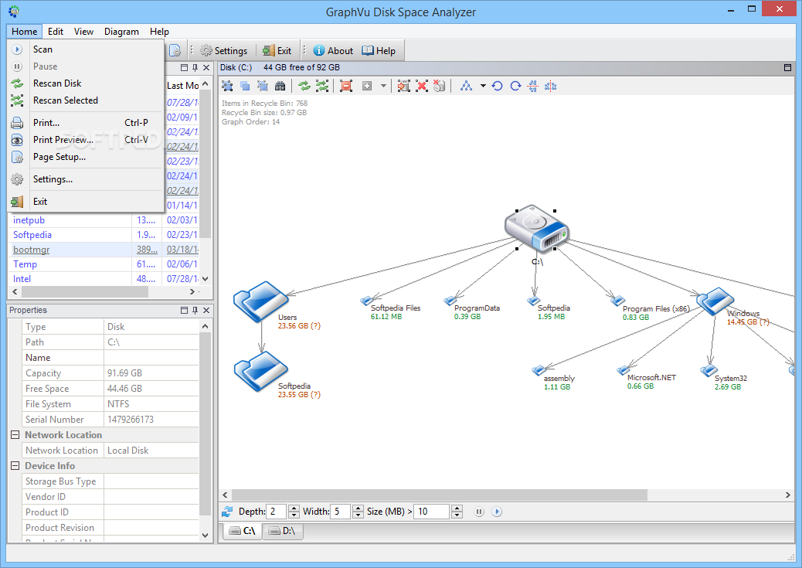This screenshot has width=802, height=568.
Task: Choose Page Setup... menu entry
Action: click(x=86, y=157)
